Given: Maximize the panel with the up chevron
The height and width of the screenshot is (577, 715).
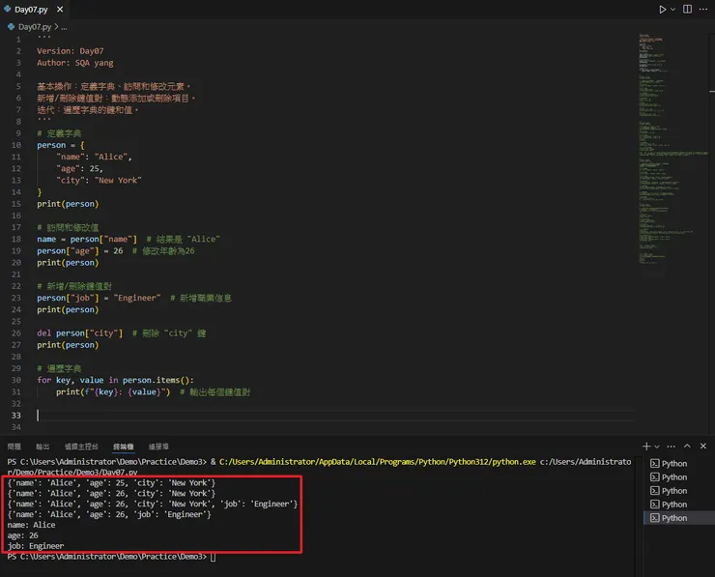Looking at the screenshot, I should pyautogui.click(x=687, y=447).
